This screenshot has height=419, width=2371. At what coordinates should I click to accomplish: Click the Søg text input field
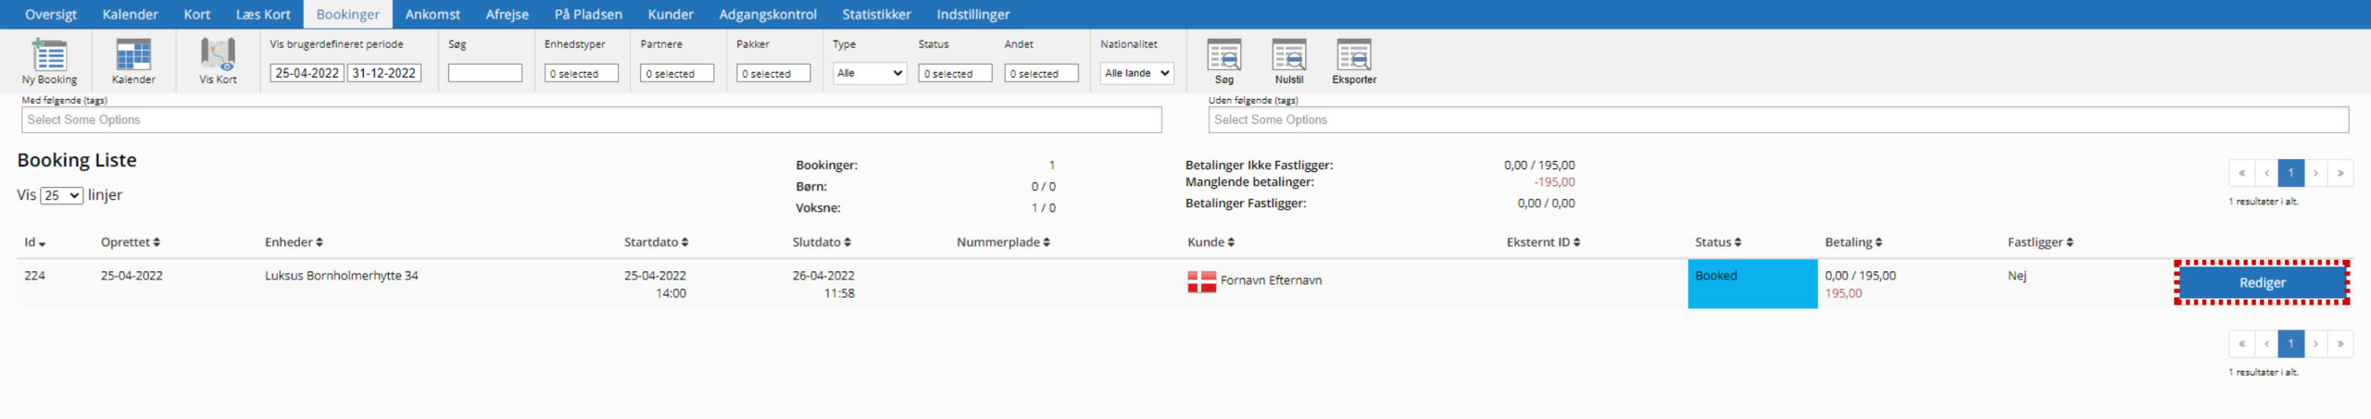coord(484,73)
